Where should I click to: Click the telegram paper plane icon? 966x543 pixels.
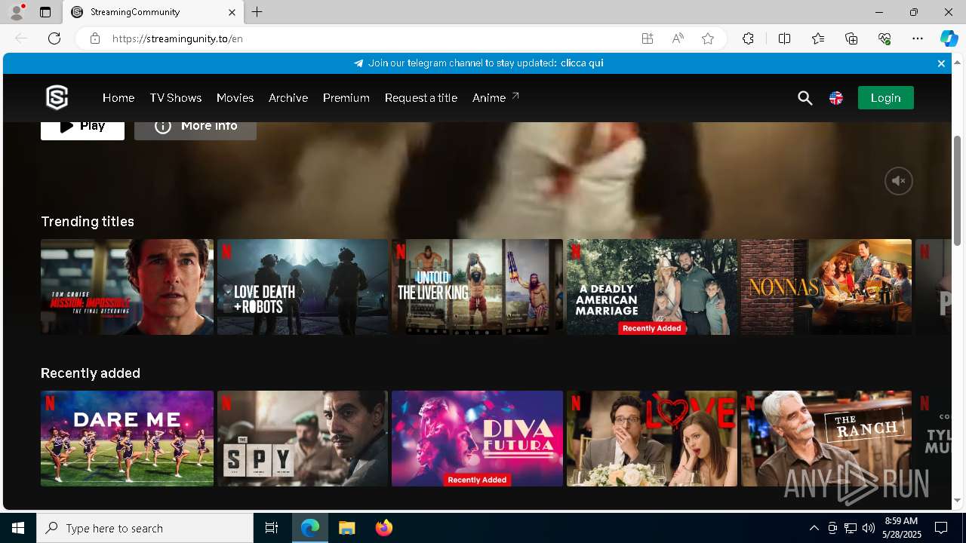pyautogui.click(x=358, y=63)
